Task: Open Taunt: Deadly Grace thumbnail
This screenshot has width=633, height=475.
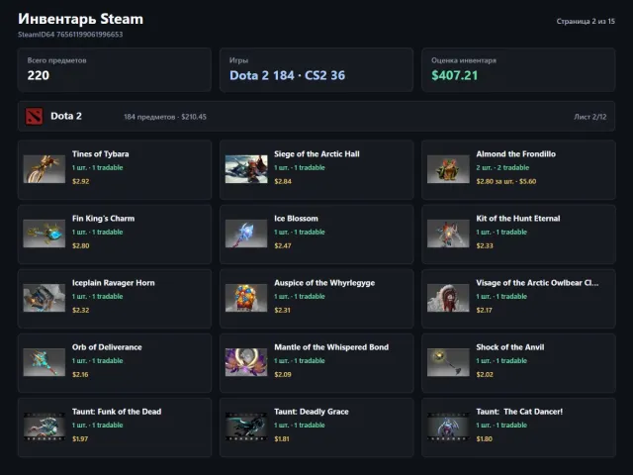Action: 246,427
